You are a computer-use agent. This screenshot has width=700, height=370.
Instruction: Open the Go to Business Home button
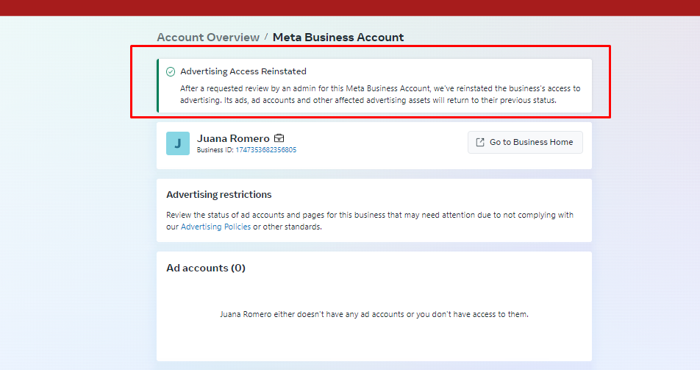(525, 142)
